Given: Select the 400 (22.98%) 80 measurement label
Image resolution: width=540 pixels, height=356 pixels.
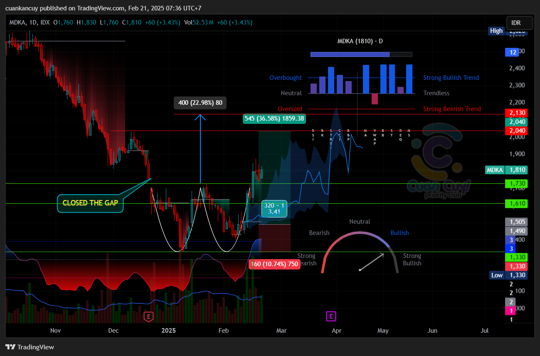Looking at the screenshot, I should [200, 103].
